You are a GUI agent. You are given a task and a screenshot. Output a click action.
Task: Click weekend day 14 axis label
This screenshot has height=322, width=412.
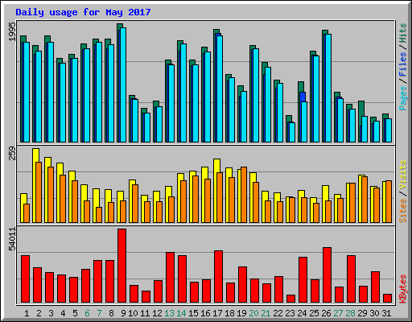pyautogui.click(x=181, y=313)
